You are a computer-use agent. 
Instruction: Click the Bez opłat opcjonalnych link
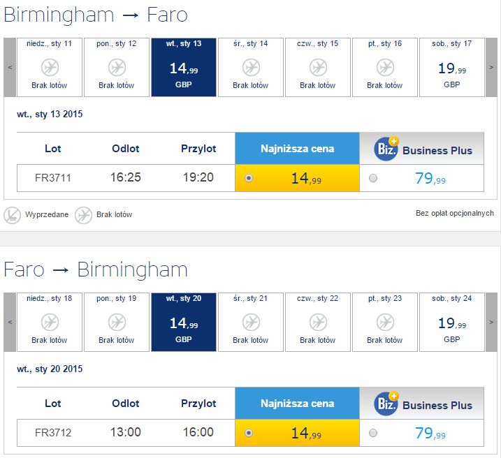point(455,214)
